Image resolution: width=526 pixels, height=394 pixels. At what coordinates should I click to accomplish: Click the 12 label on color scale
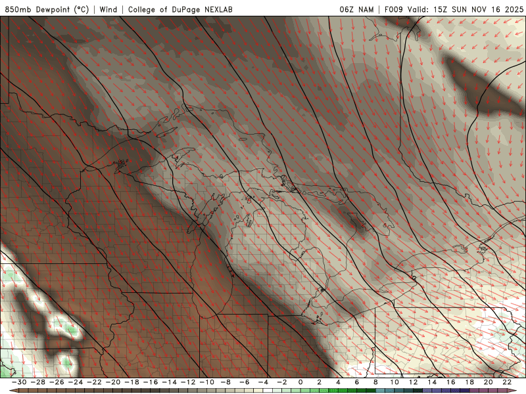[414, 382]
